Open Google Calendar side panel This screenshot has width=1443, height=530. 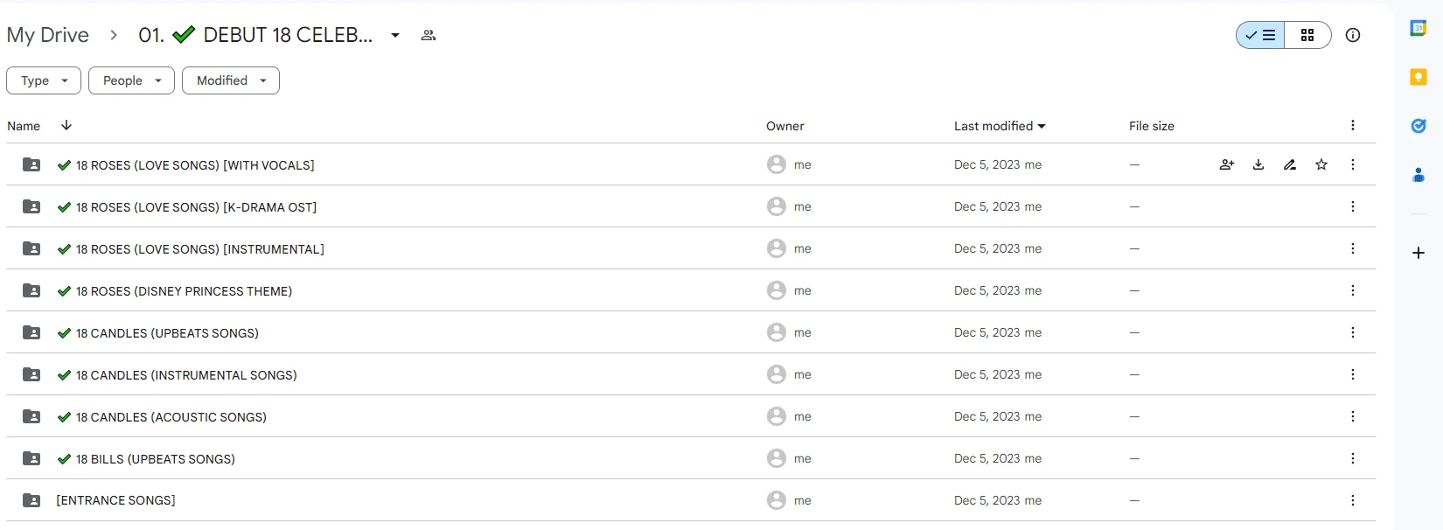pyautogui.click(x=1419, y=28)
